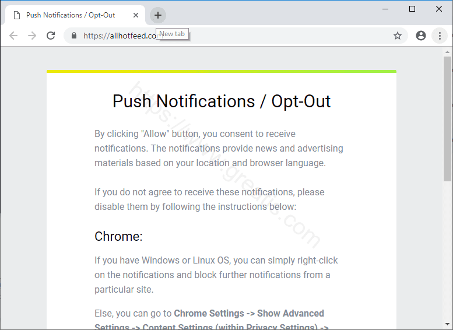Close the Chrome window
453x330 pixels.
[439, 9]
